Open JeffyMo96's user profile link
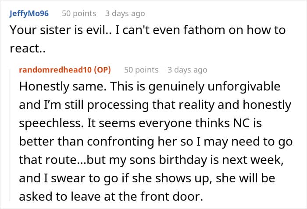The image size is (307, 209). coord(29,14)
